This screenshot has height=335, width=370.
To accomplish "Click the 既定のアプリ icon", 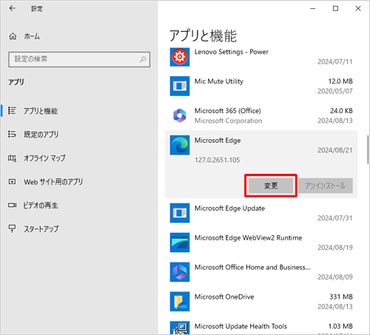I will coord(12,134).
